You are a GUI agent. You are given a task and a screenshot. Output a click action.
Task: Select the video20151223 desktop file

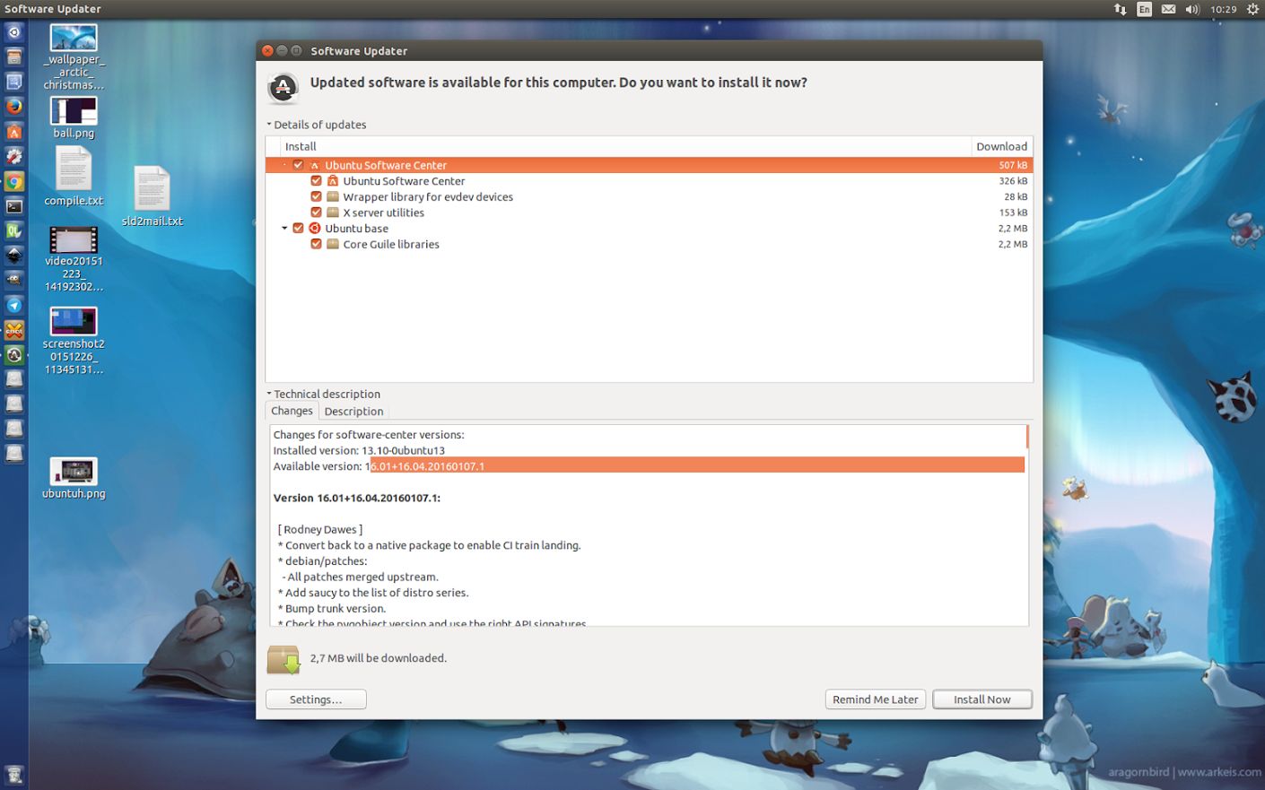74,259
